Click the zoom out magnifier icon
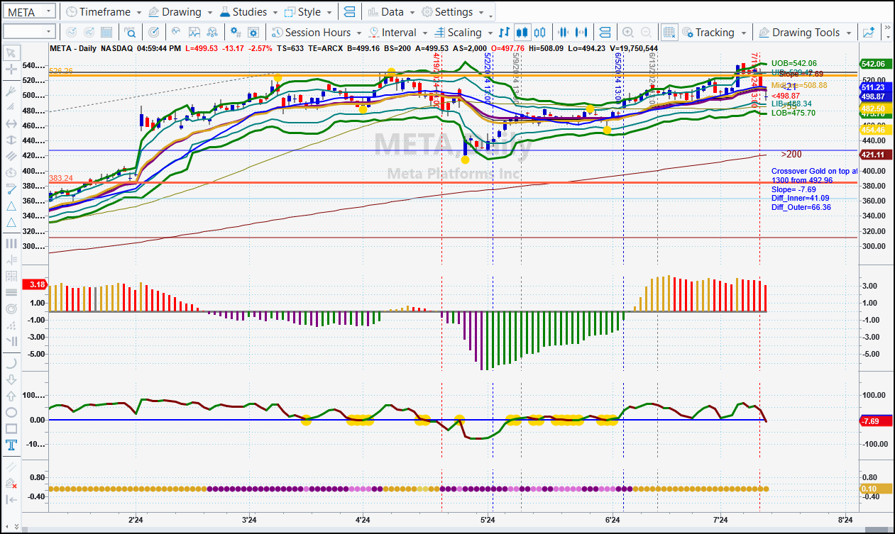 point(646,32)
